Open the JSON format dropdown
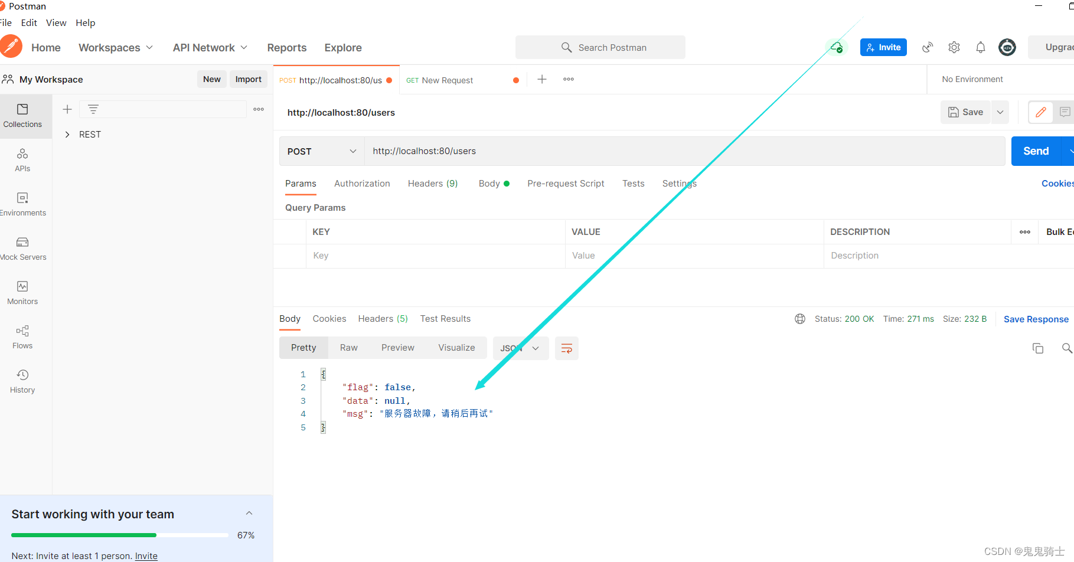 521,348
